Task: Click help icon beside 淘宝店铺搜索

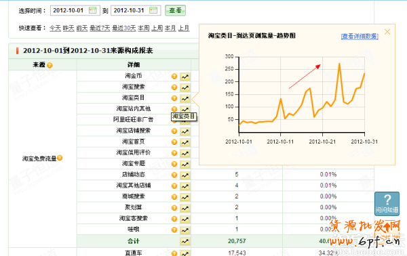Action: pyautogui.click(x=174, y=131)
